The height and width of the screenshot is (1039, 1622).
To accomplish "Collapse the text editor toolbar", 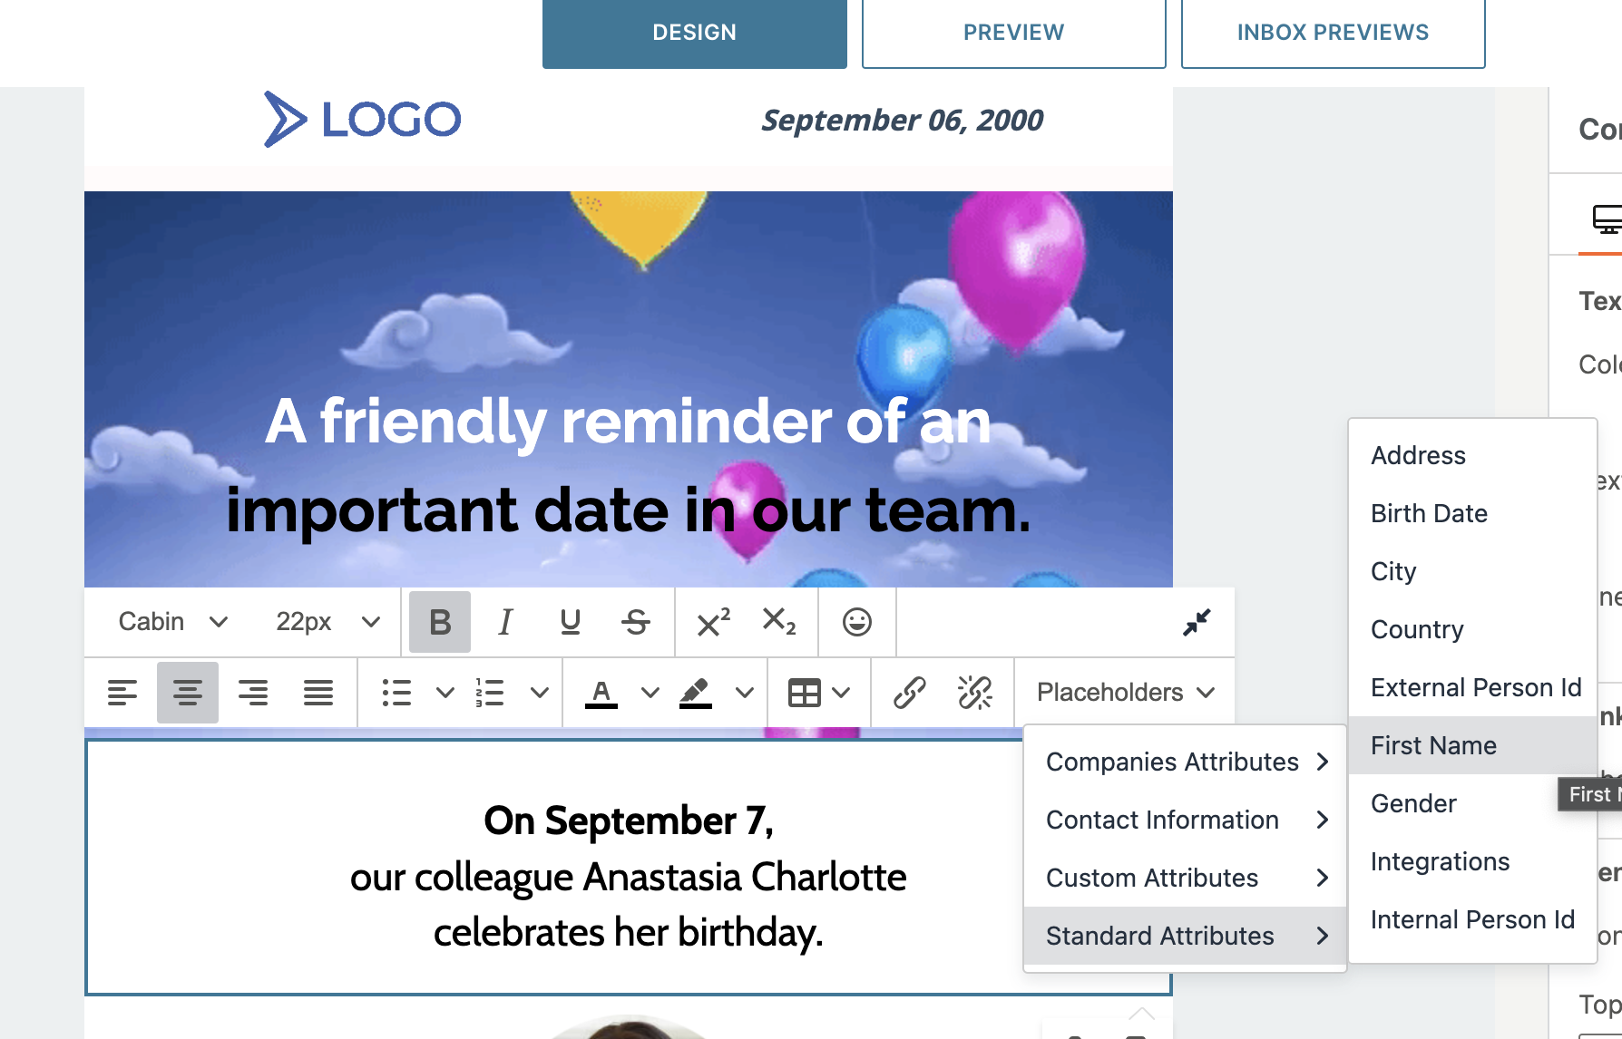I will (x=1197, y=622).
